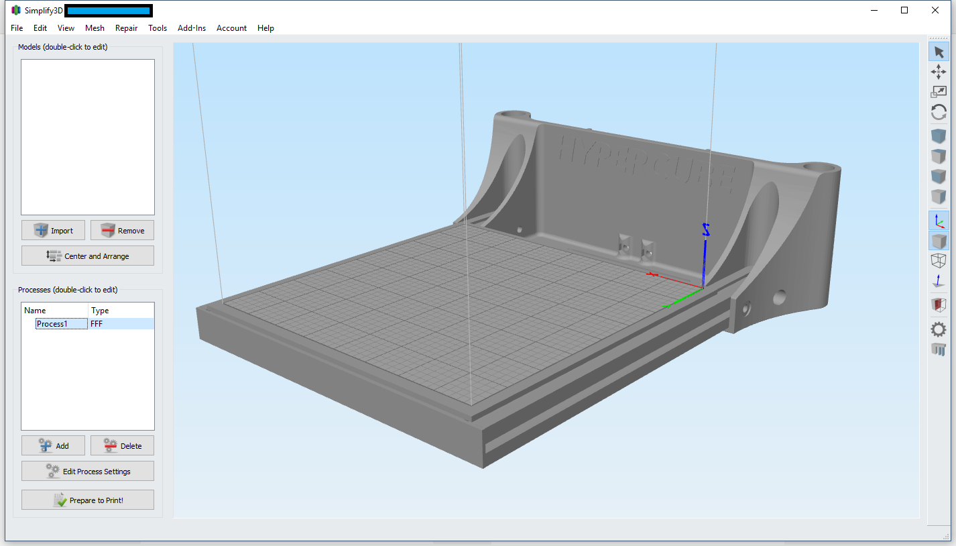Toggle wireframe model rendering
Viewport: 956px width, 546px height.
click(939, 260)
